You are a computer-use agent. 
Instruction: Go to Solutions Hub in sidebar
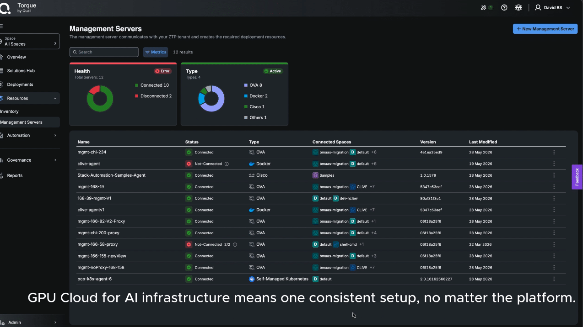click(x=21, y=71)
